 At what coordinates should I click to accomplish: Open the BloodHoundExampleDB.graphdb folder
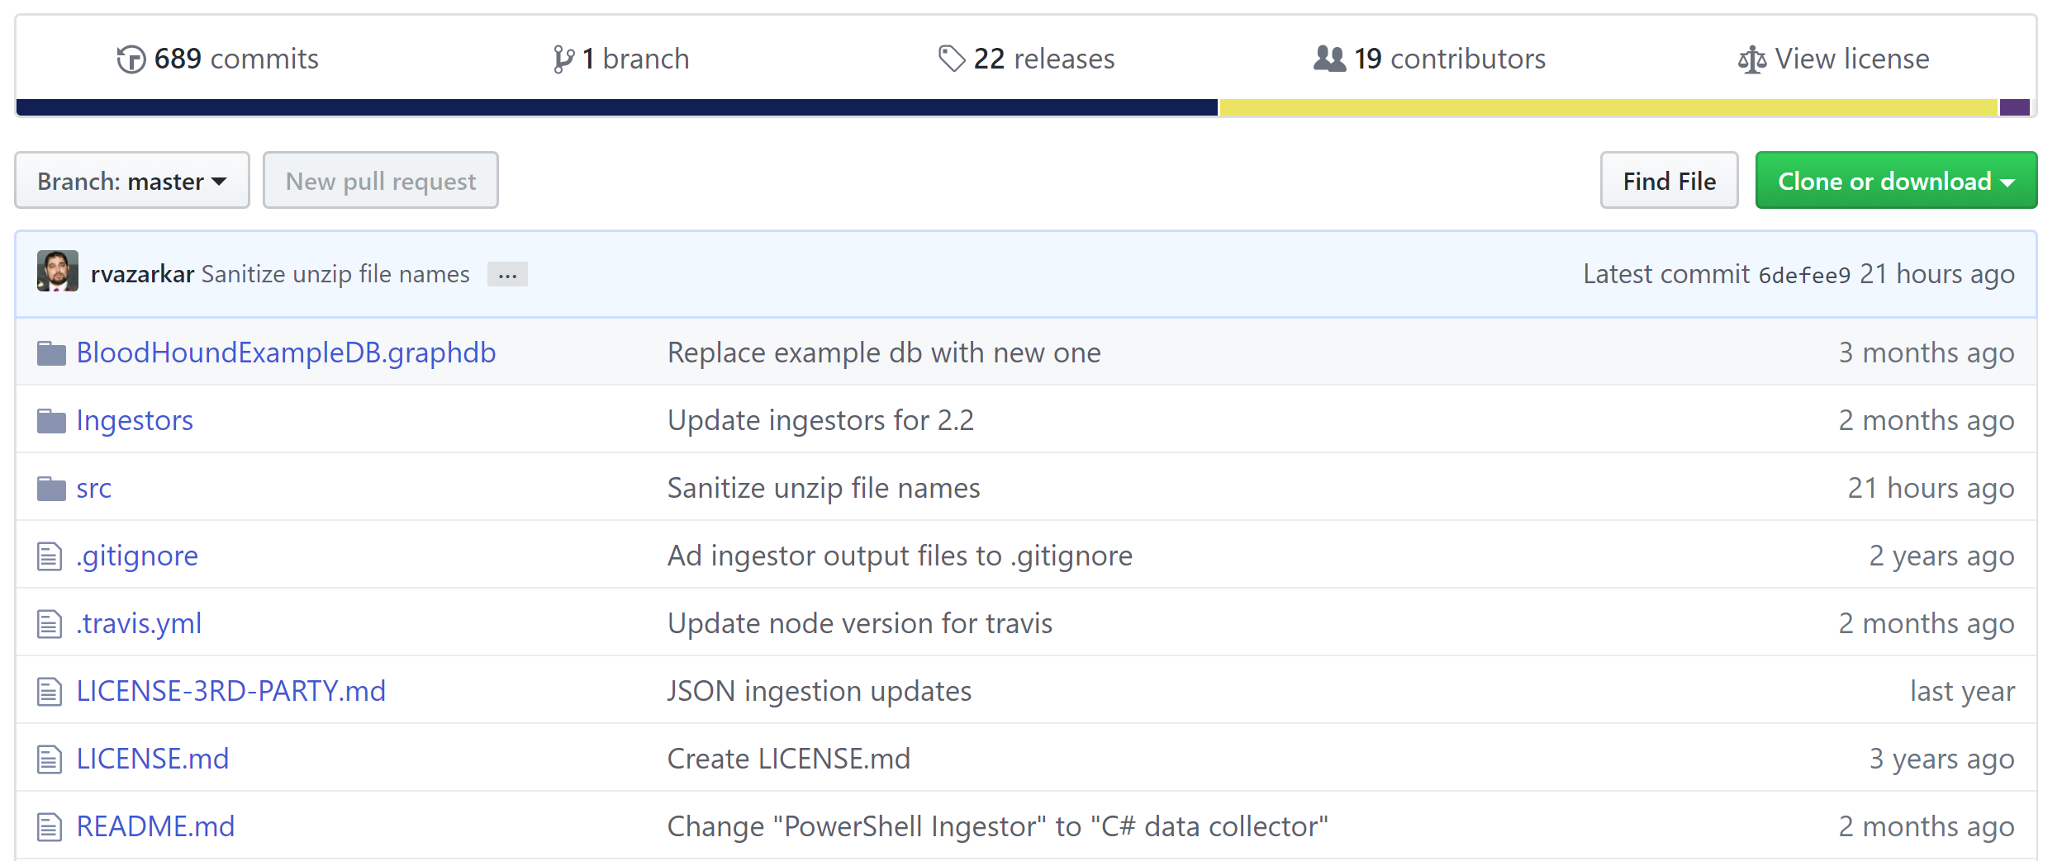click(x=286, y=352)
